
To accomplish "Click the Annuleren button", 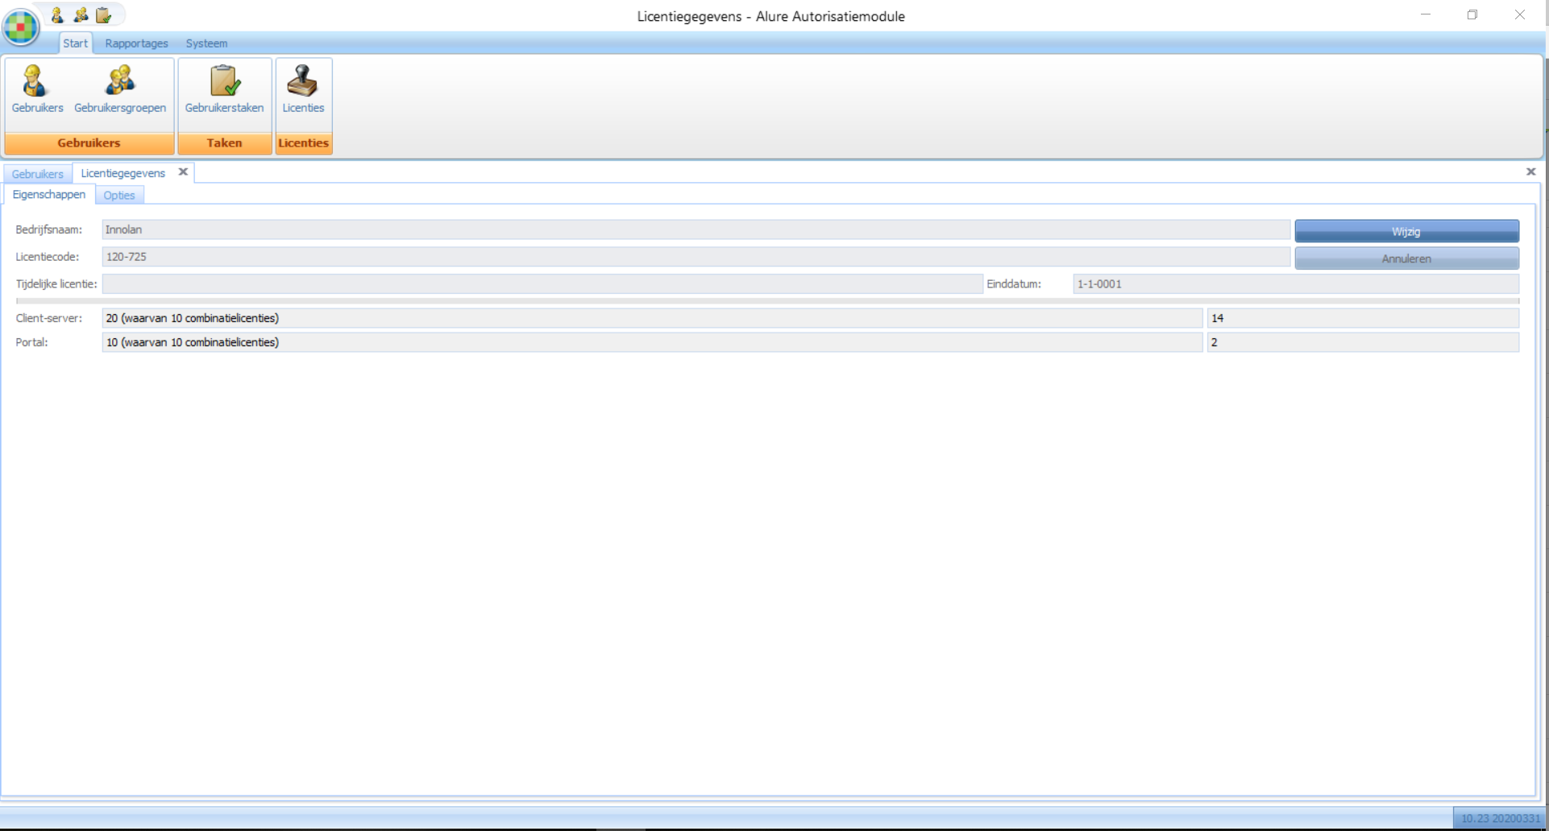I will coord(1406,258).
